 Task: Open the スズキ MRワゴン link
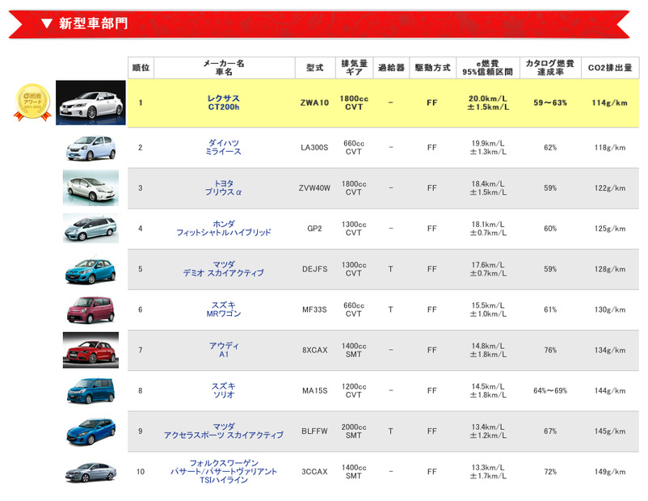click(x=224, y=309)
